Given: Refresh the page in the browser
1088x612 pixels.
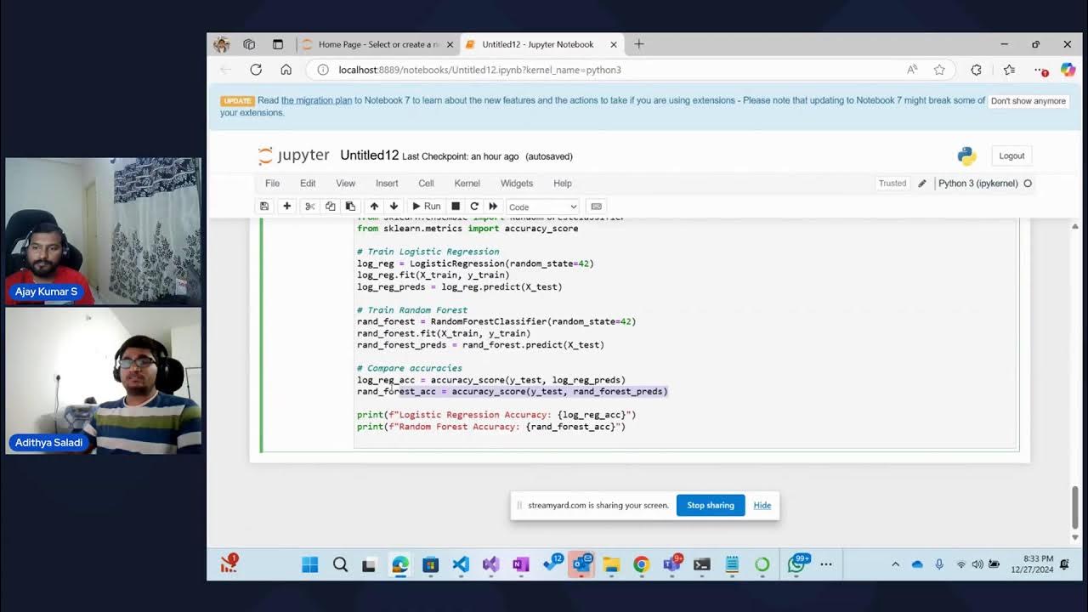Looking at the screenshot, I should click(x=256, y=70).
